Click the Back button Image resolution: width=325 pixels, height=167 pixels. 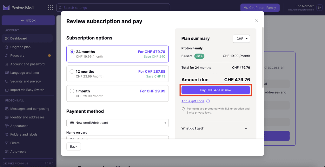click(x=74, y=146)
